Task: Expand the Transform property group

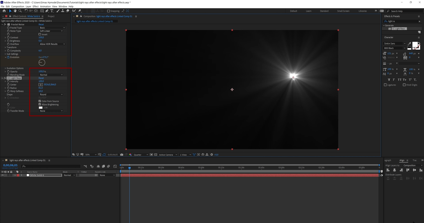Action: [x=5, y=47]
